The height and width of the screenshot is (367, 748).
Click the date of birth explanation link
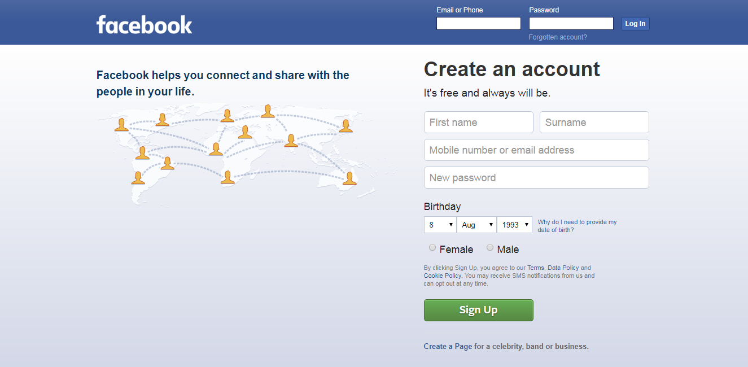(577, 226)
